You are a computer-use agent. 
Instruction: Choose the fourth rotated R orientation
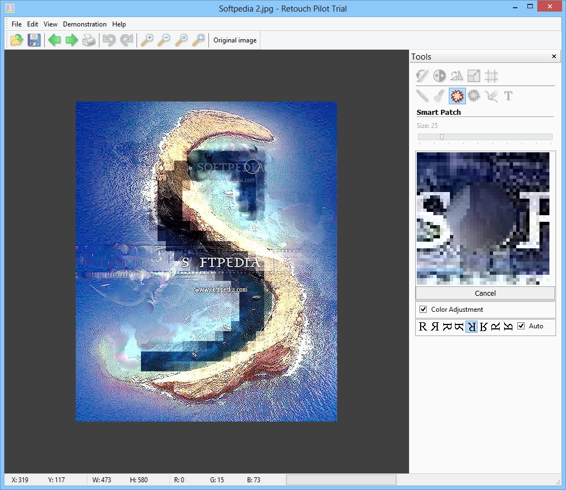point(459,327)
